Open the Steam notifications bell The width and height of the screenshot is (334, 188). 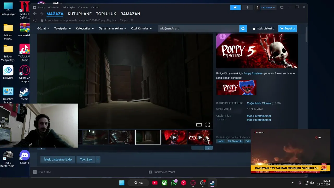(247, 8)
